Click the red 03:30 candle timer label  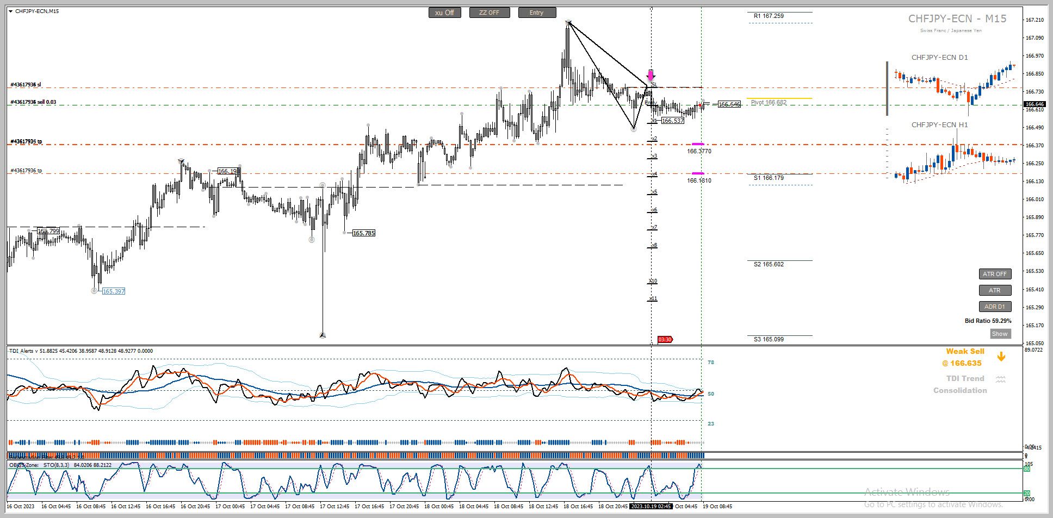tap(665, 340)
